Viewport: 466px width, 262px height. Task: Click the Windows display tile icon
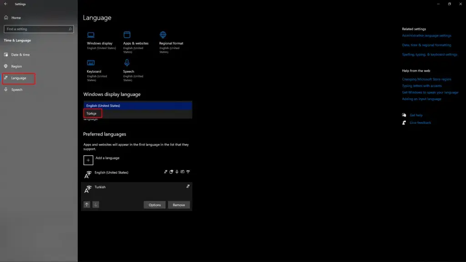(x=91, y=35)
